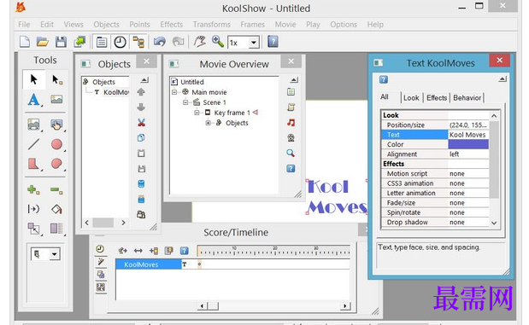This screenshot has height=325, width=529.
Task: Click the Alignment left value
Action: point(468,154)
